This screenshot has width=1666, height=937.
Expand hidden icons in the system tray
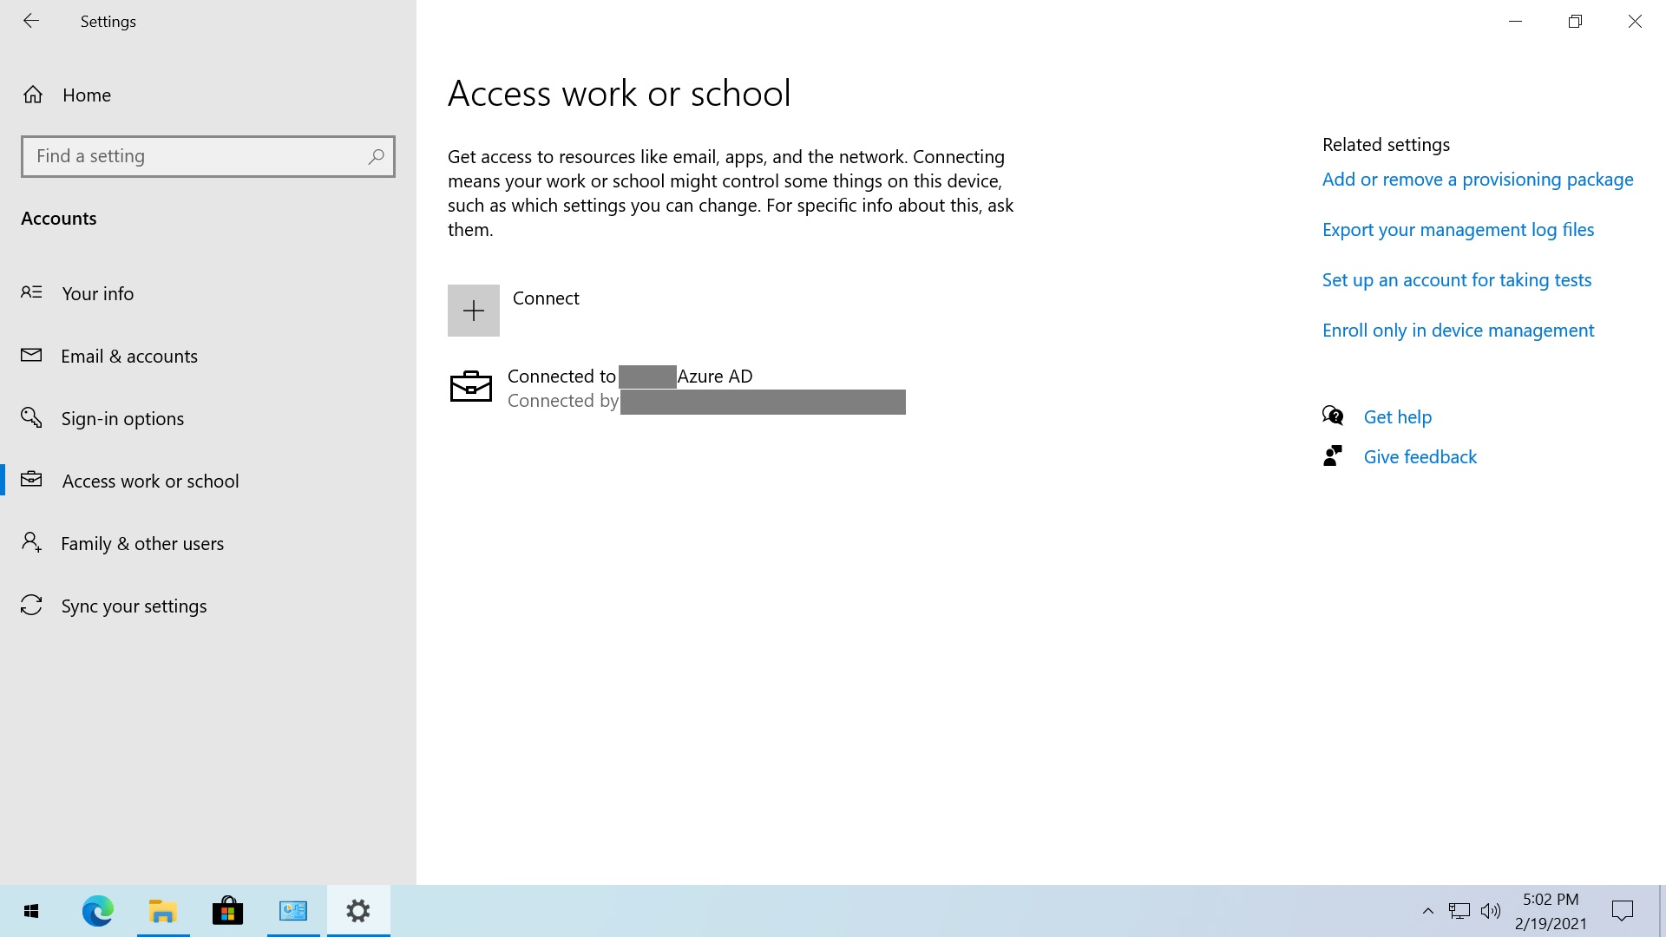pyautogui.click(x=1428, y=910)
